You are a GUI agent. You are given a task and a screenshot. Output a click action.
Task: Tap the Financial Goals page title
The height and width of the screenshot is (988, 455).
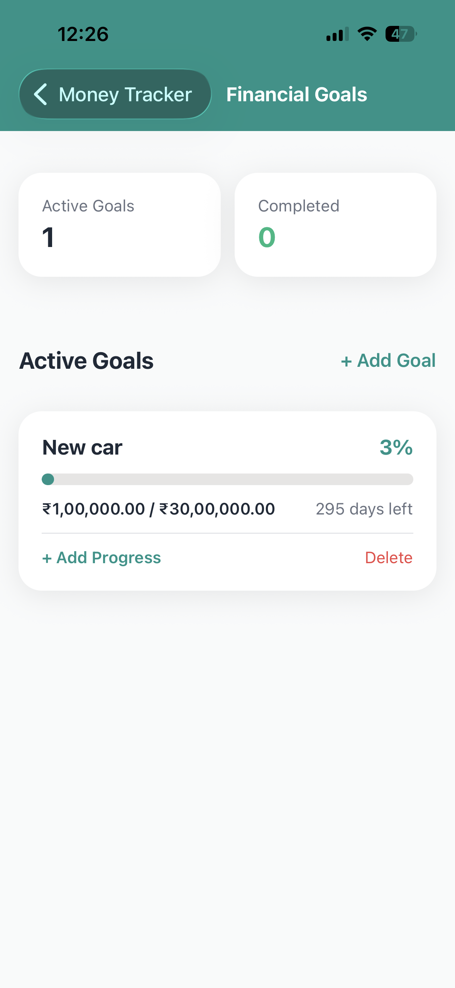point(296,94)
